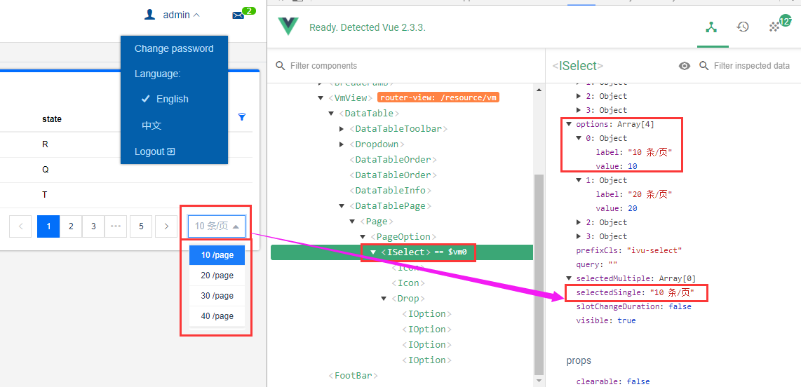The image size is (801, 387).
Task: Click the user avatar icon beside admin
Action: pos(149,15)
